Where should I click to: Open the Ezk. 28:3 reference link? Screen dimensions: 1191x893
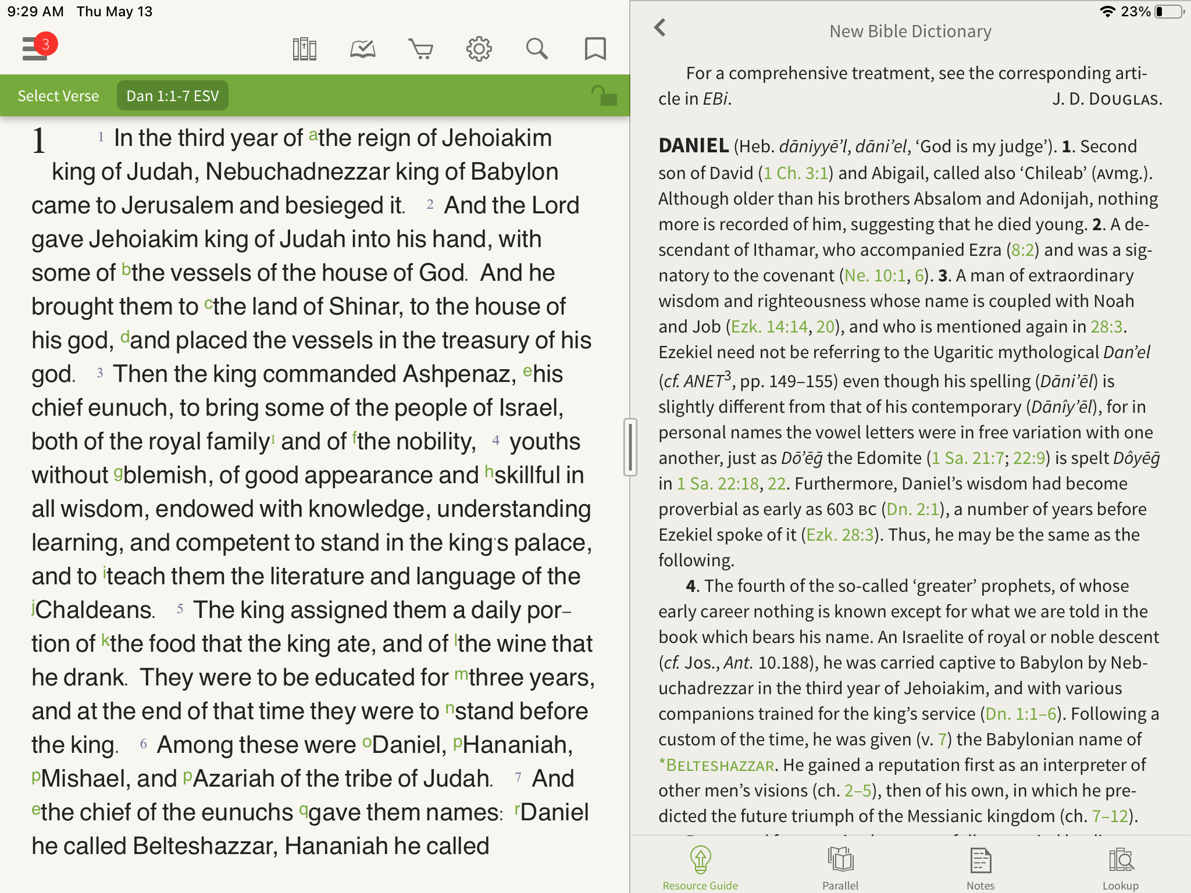pos(840,535)
